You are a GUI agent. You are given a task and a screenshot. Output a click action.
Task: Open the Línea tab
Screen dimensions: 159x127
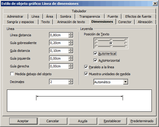(35, 16)
